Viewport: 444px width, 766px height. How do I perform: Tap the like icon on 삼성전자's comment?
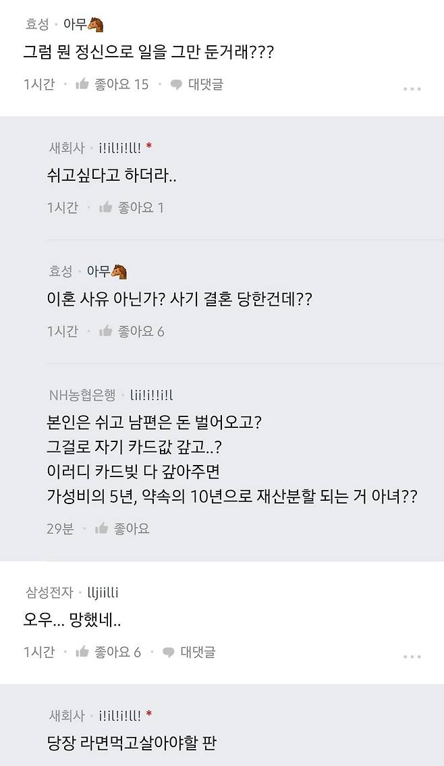pyautogui.click(x=81, y=653)
